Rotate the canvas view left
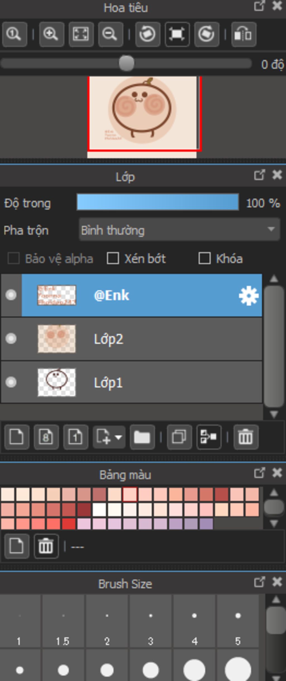286x681 pixels. pos(147,34)
